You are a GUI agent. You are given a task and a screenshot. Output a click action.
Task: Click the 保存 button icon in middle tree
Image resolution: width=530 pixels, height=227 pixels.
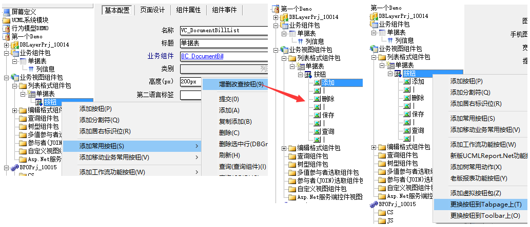pos(317,115)
